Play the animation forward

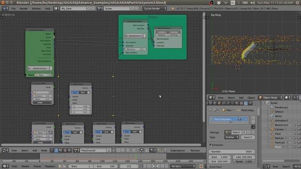[x=158, y=166]
